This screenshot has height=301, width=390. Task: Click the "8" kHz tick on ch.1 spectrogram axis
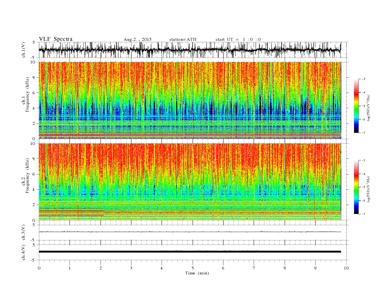click(34, 78)
